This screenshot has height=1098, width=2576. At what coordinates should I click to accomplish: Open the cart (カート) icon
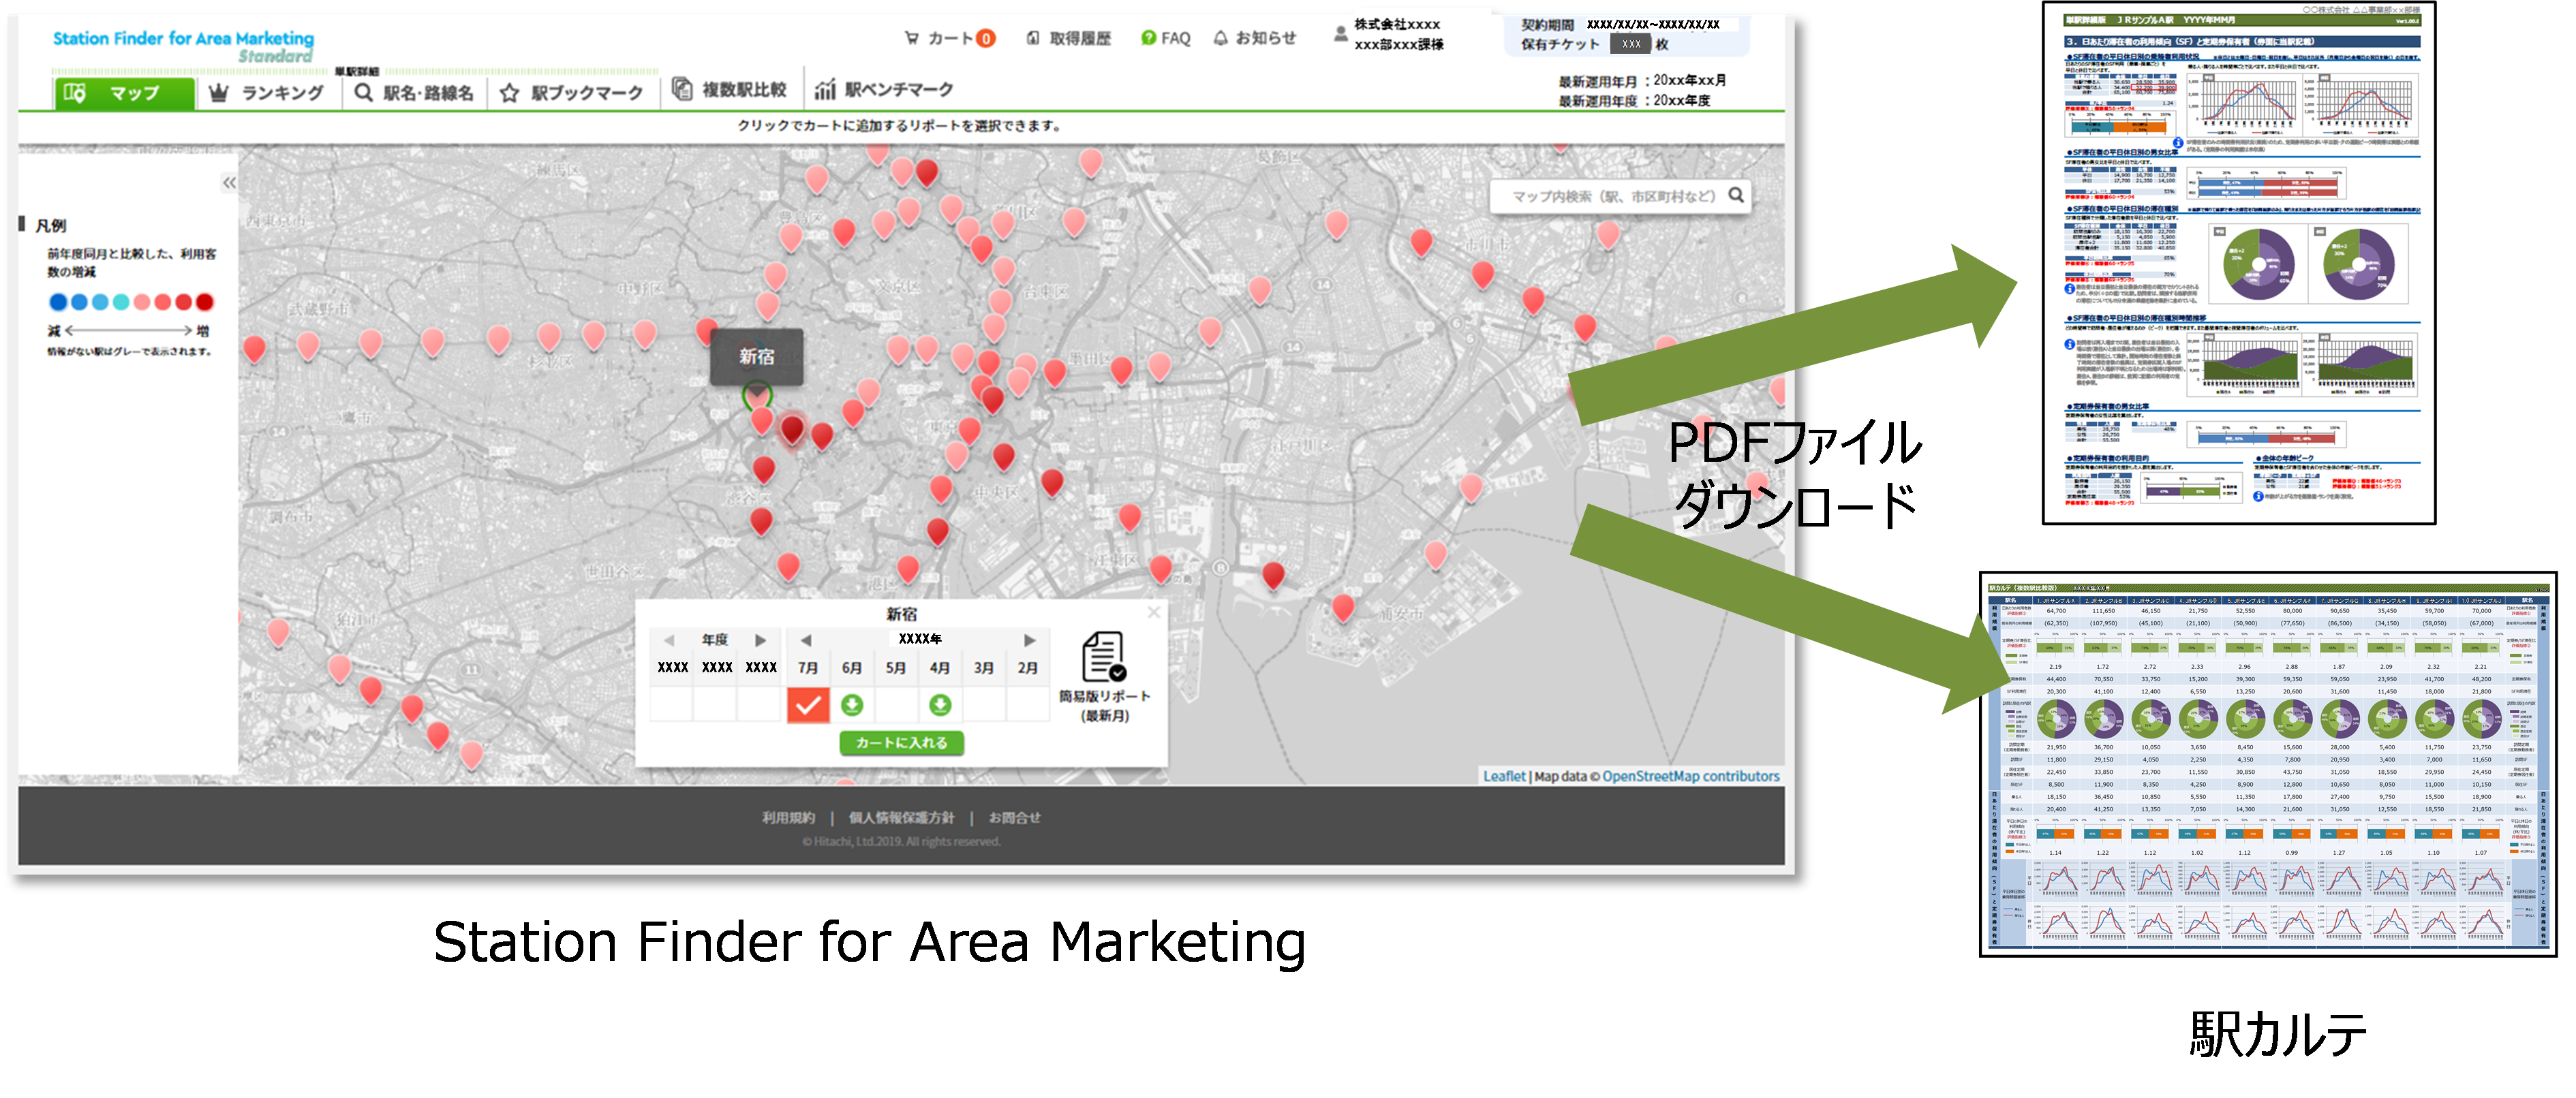coord(912,38)
